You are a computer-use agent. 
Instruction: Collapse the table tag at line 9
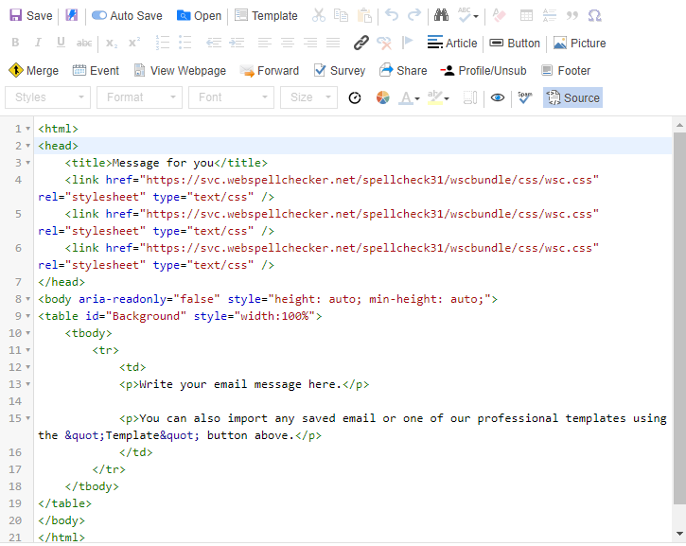[x=28, y=316]
